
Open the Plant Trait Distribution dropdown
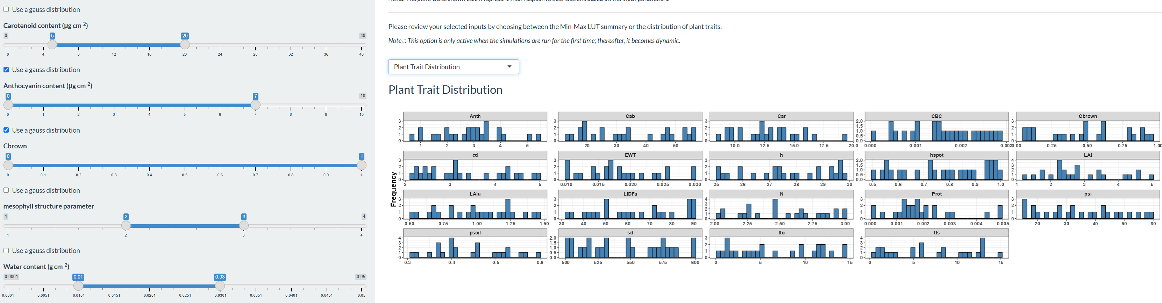click(453, 67)
